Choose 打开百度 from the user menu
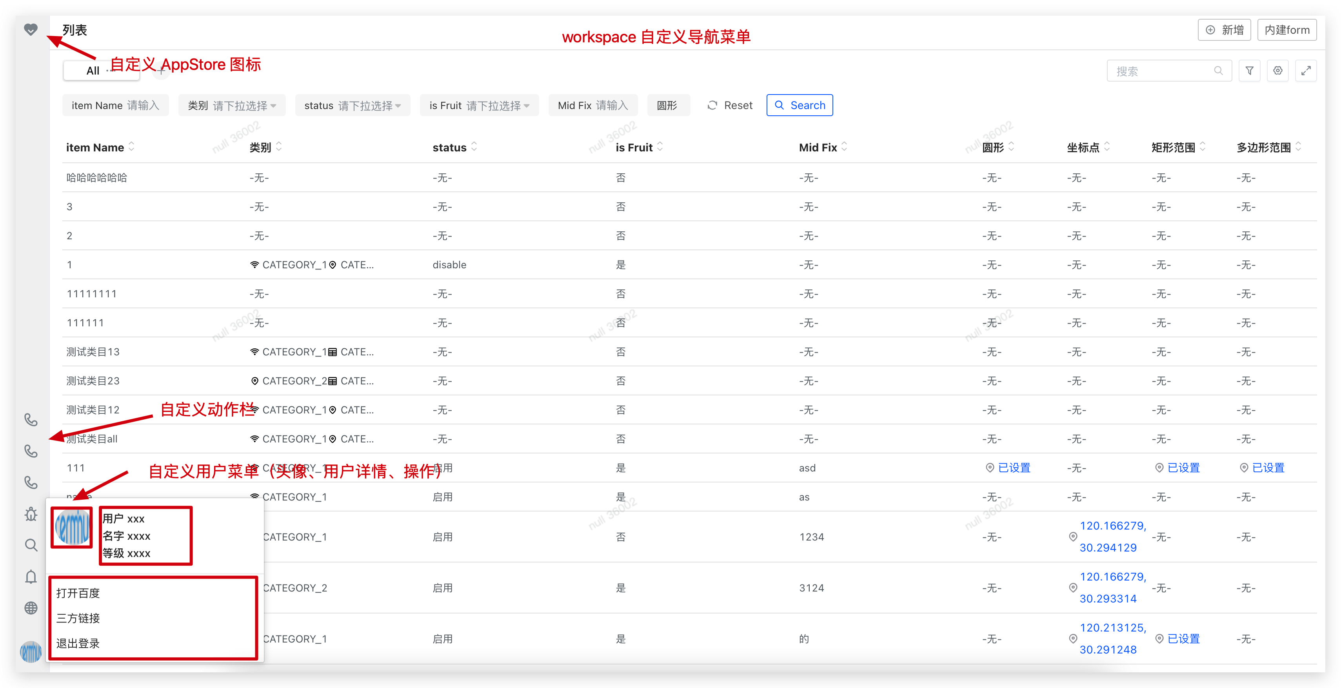 tap(78, 593)
